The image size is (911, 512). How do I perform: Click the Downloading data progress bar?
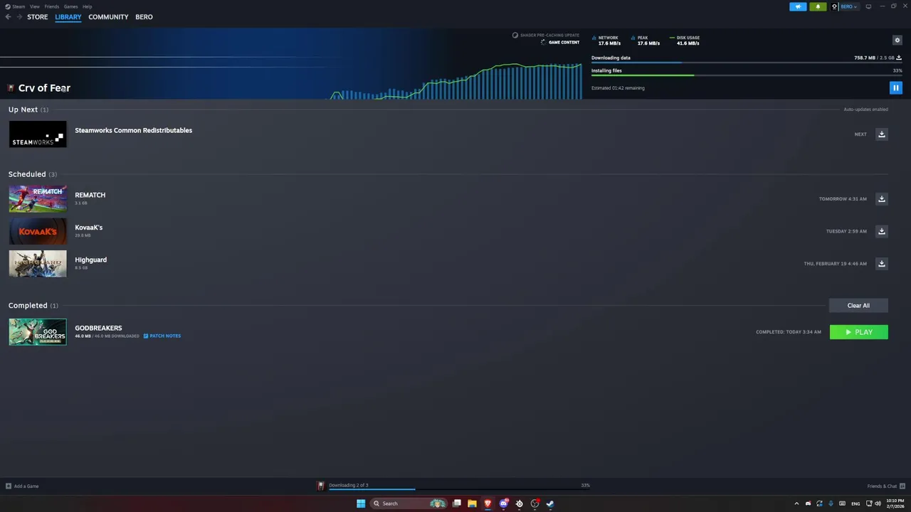tap(747, 63)
